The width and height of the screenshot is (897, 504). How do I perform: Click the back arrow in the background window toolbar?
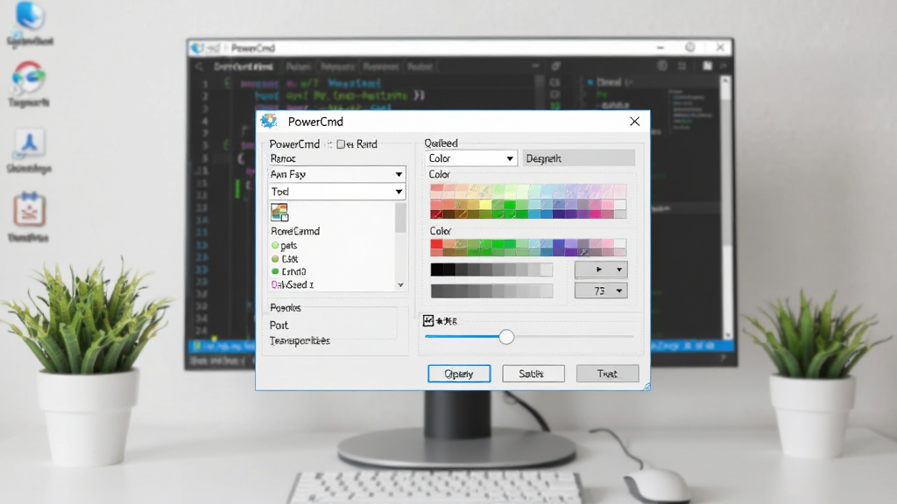[x=199, y=66]
